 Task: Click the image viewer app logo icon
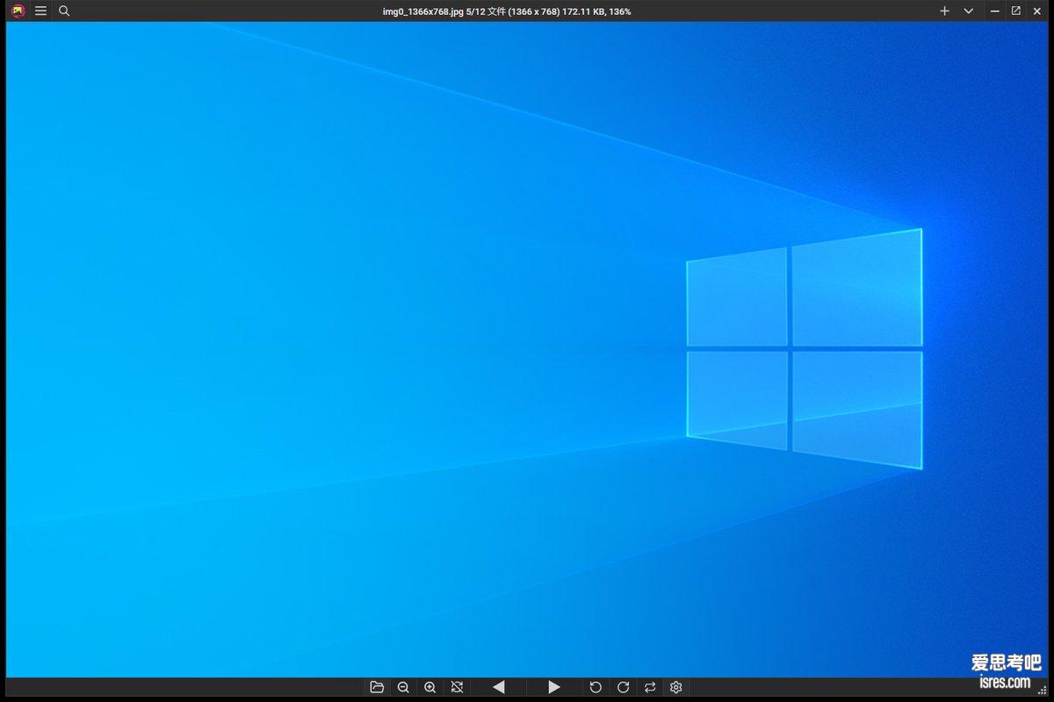coord(18,11)
